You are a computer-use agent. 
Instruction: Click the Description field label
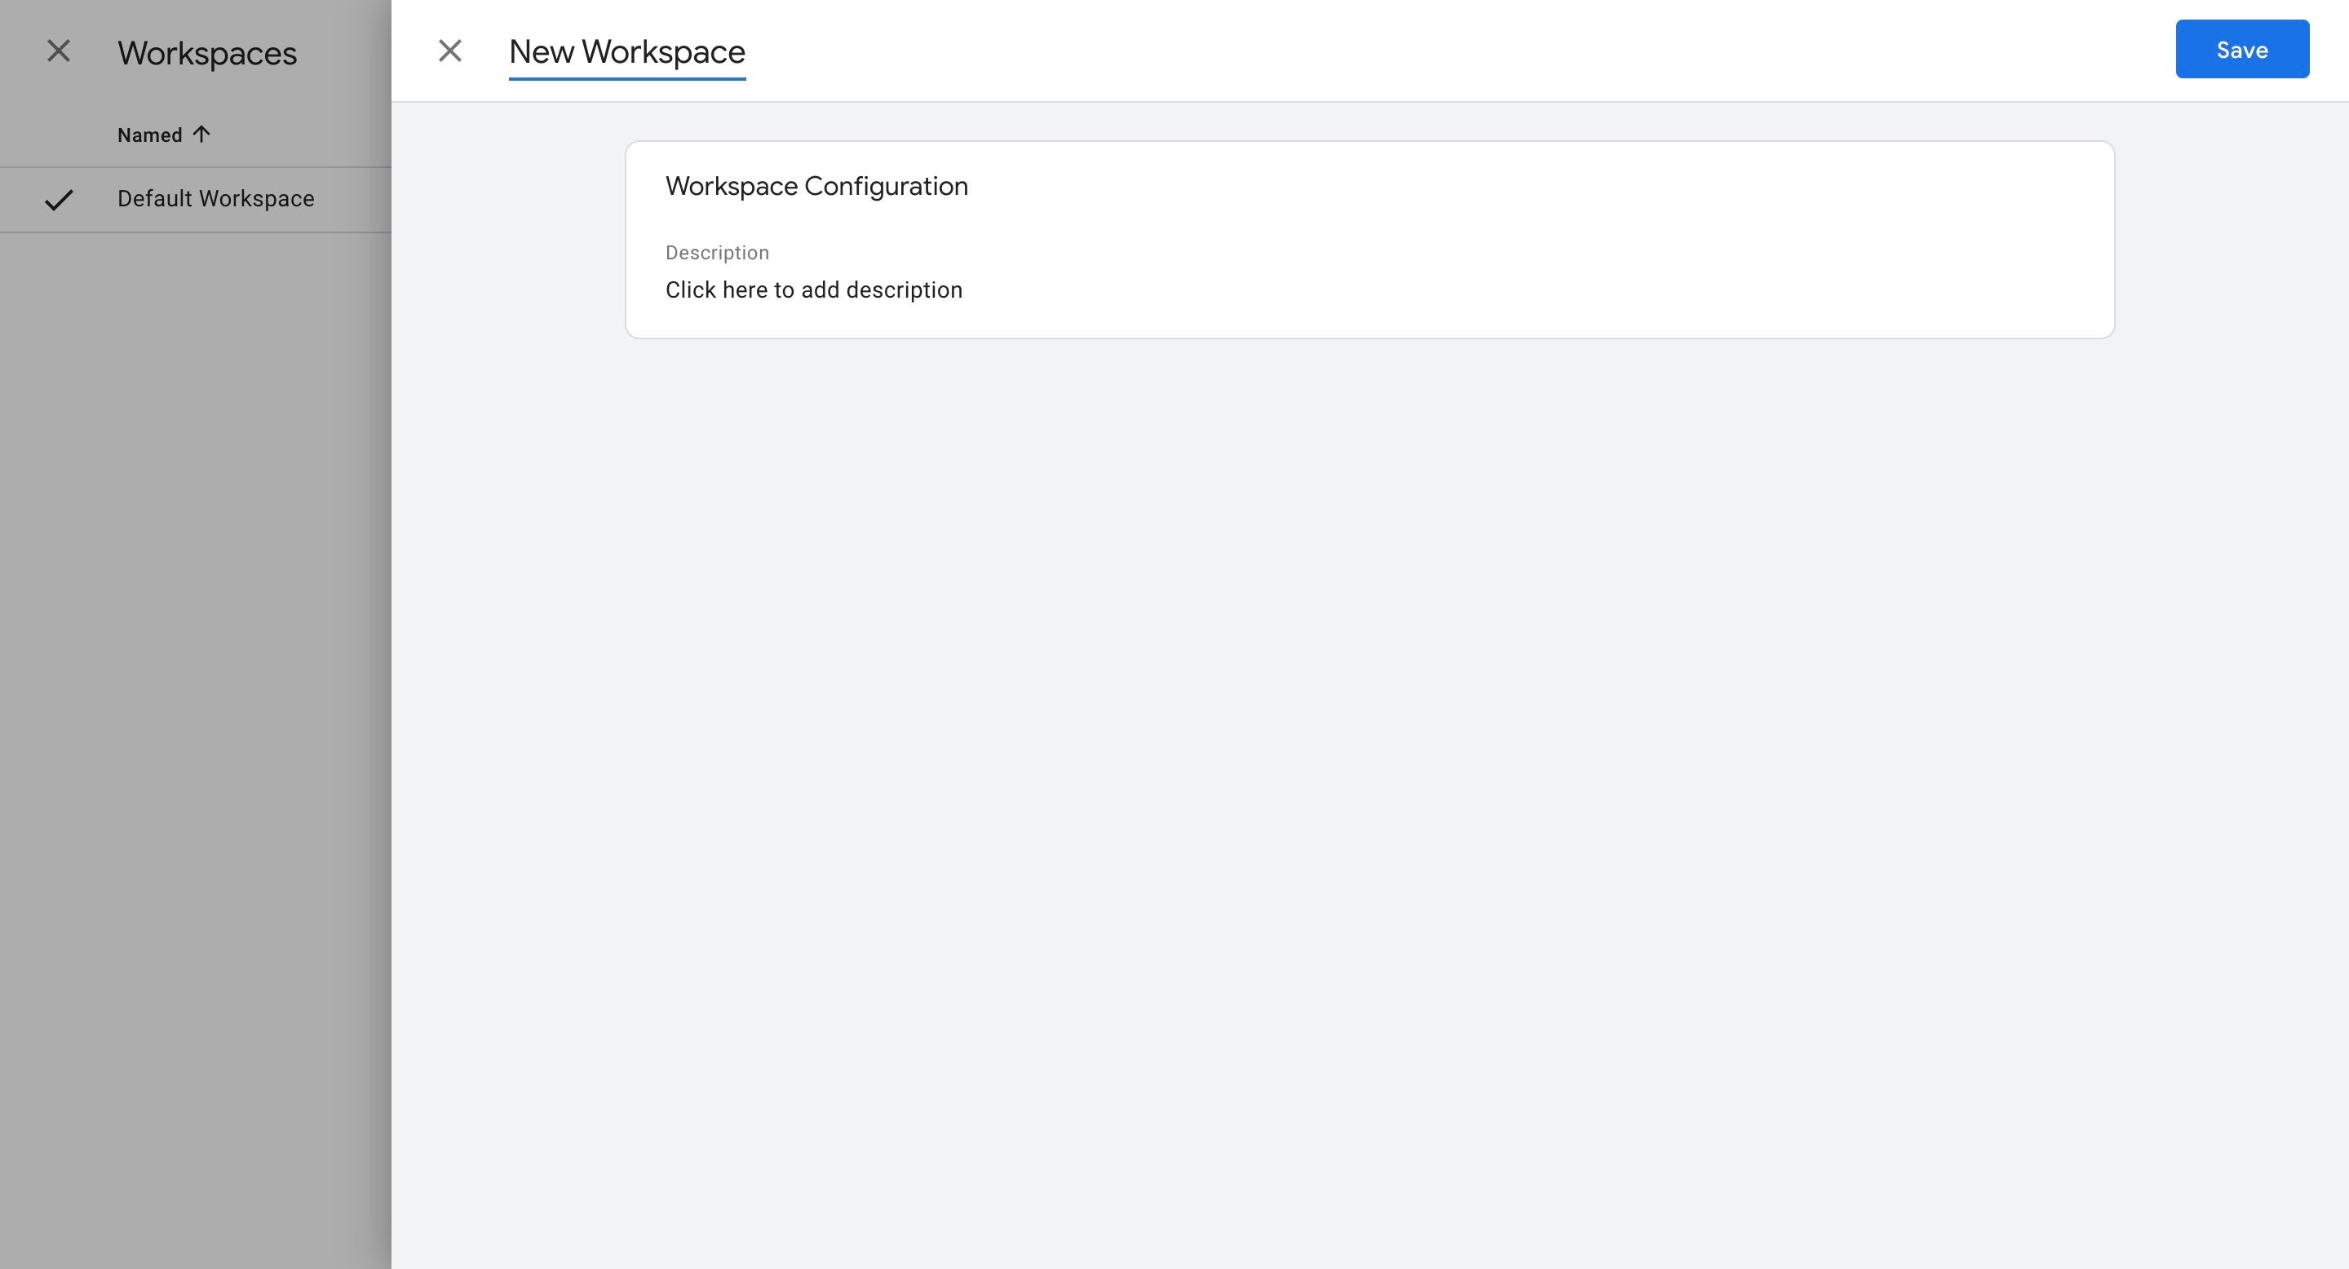coord(717,253)
